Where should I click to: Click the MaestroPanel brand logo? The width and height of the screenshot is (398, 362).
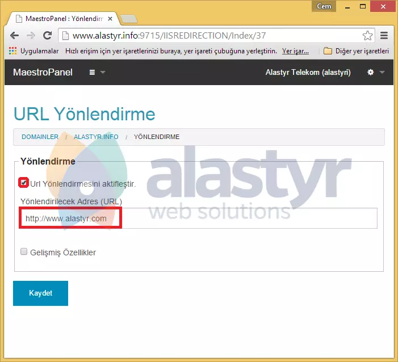43,72
